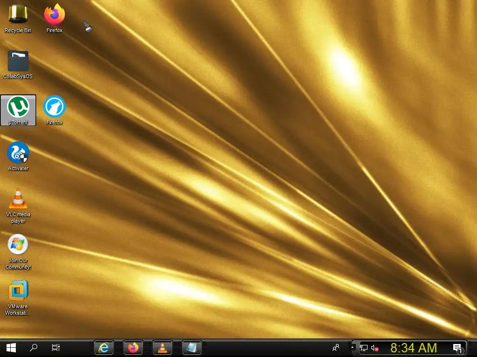477x357 pixels.
Task: Select the Activater desktop icon
Action: pyautogui.click(x=18, y=156)
